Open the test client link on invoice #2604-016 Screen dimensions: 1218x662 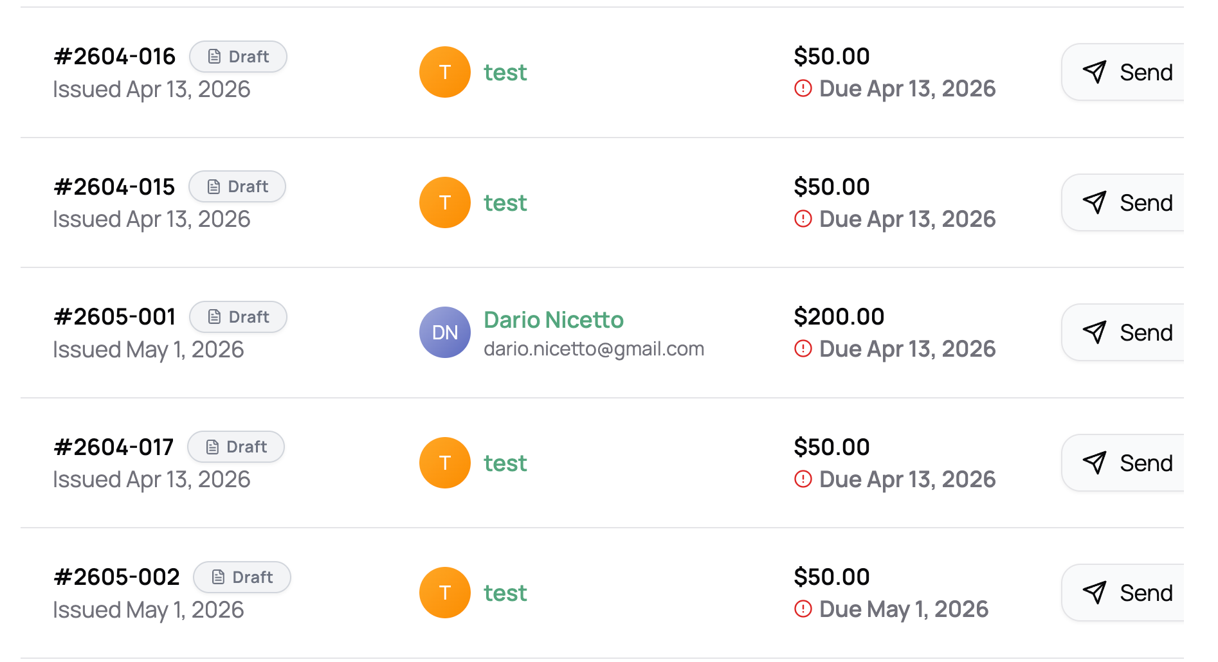tap(505, 73)
